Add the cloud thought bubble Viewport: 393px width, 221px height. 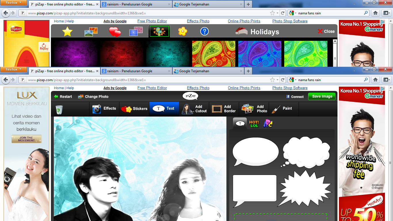(x=306, y=152)
